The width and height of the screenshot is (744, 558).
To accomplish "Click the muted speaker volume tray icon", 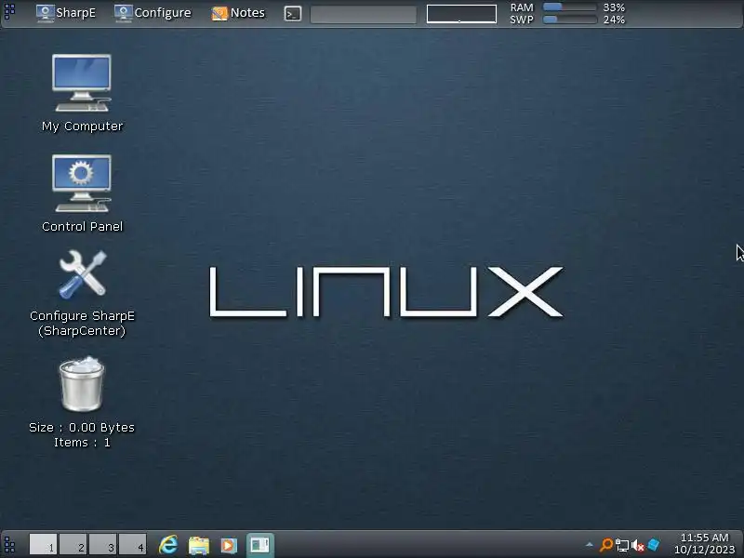I will click(x=638, y=546).
